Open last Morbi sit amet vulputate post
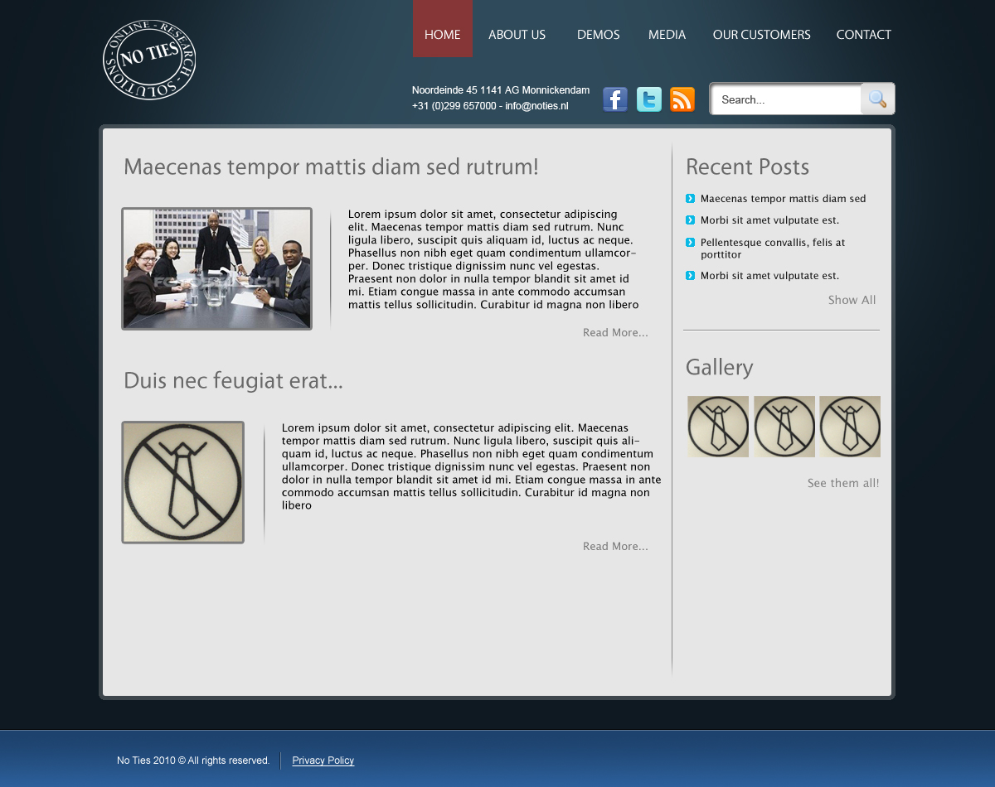This screenshot has width=995, height=787. [769, 276]
